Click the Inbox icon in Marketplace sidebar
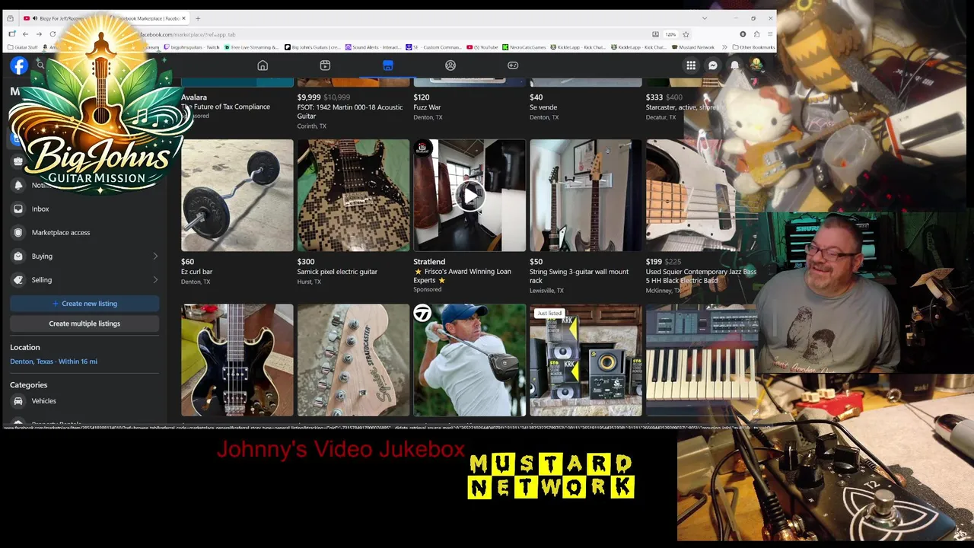The width and height of the screenshot is (974, 548). [18, 209]
